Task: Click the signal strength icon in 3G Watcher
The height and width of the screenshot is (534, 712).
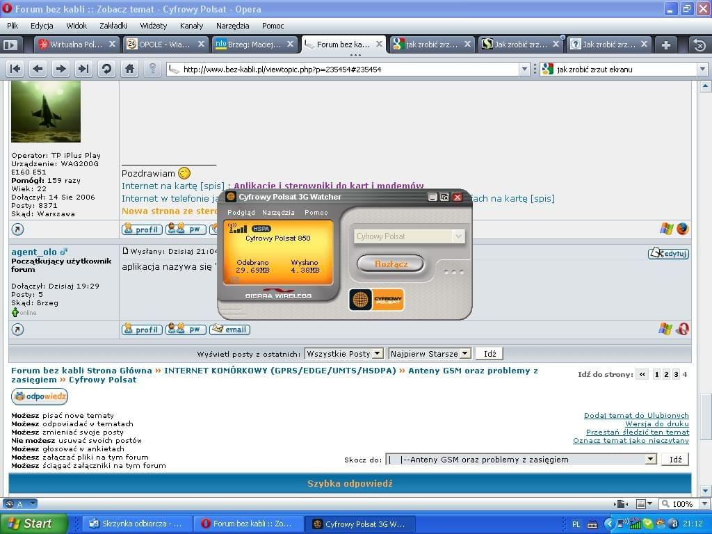Action: pos(237,228)
